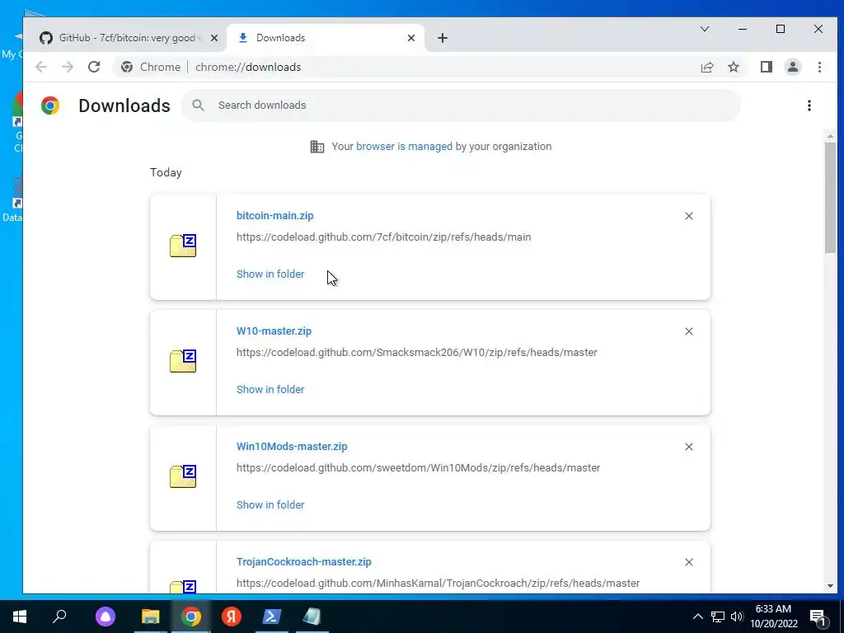The width and height of the screenshot is (844, 633).
Task: Click the W10-master.zip file icon
Action: [x=183, y=361]
